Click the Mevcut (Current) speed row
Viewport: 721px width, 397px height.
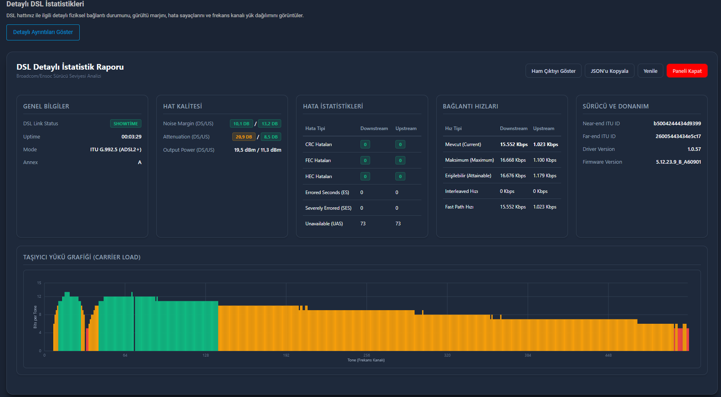coord(501,144)
